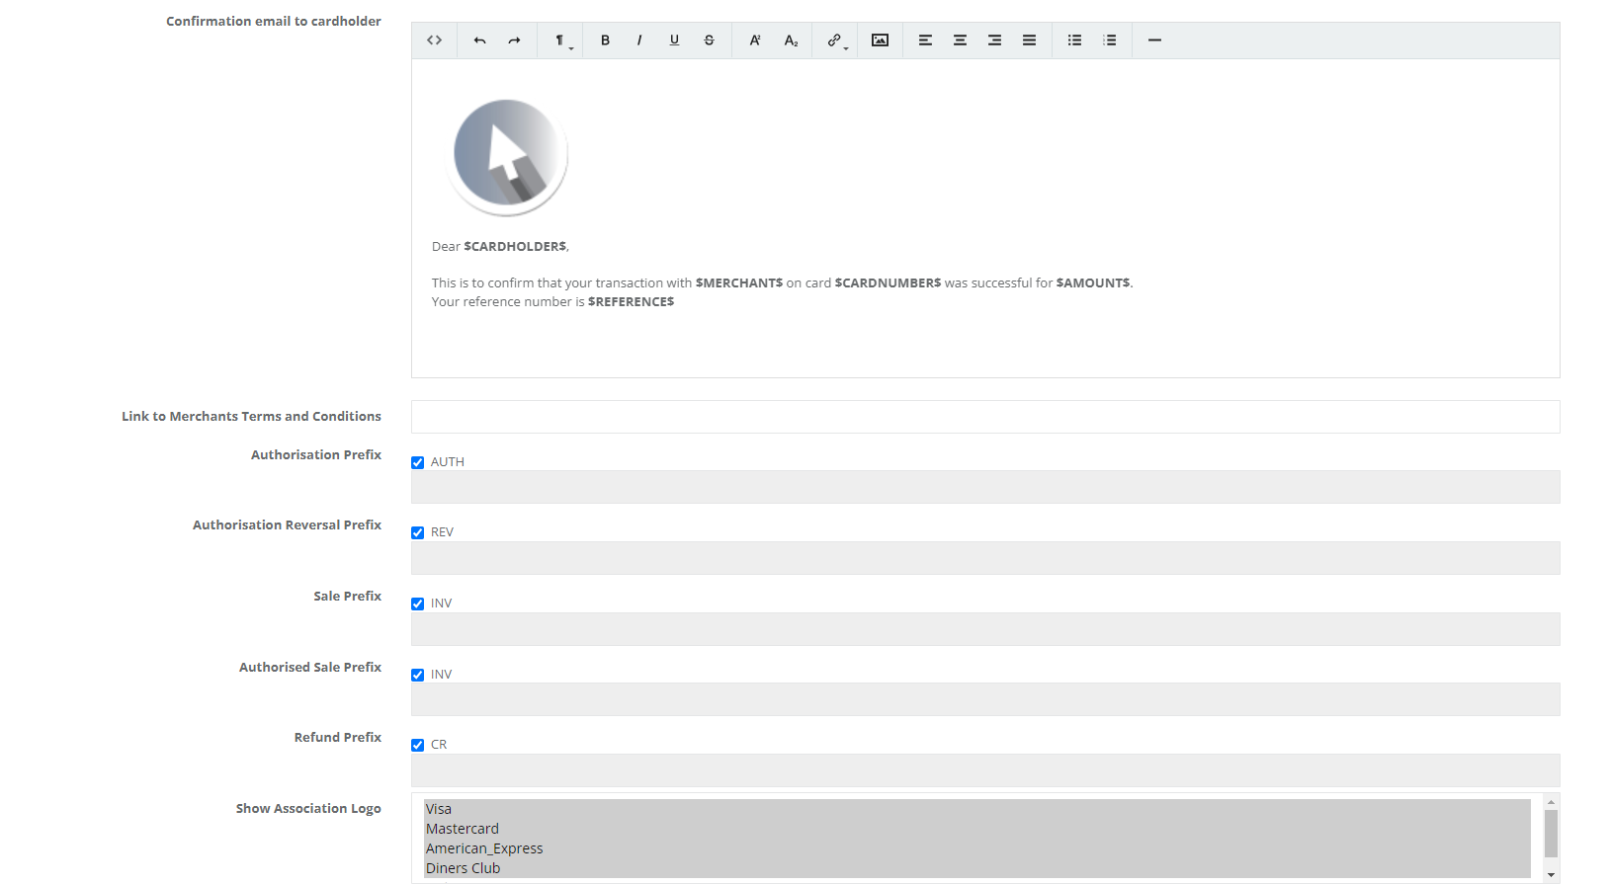Image resolution: width=1609 pixels, height=886 pixels.
Task: Click the $REFERENCE$ placeholder text
Action: click(x=631, y=301)
